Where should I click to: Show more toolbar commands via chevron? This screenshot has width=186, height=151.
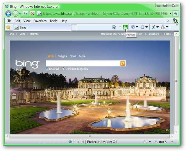(177, 25)
